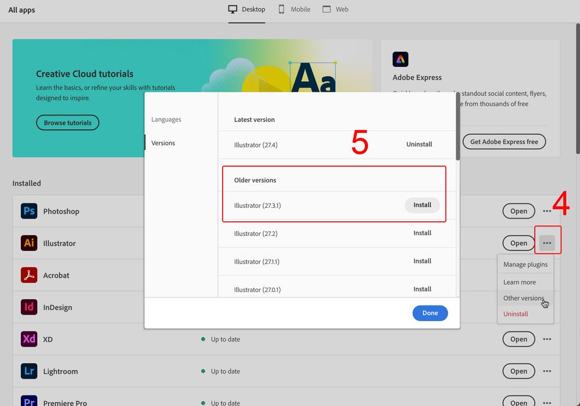580x406 pixels.
Task: Click the 'All apps' heading
Action: pos(22,10)
